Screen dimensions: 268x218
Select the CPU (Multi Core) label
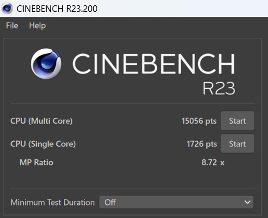(x=41, y=121)
